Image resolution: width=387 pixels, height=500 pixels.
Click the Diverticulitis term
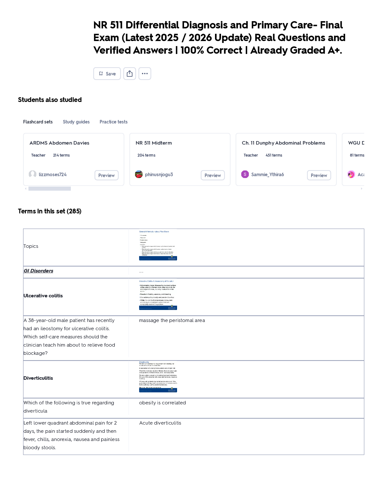(38, 378)
